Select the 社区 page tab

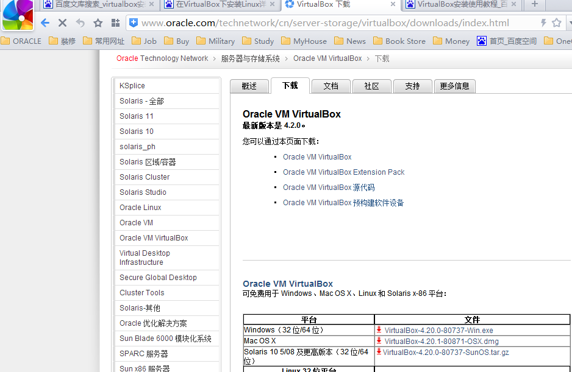click(x=372, y=86)
